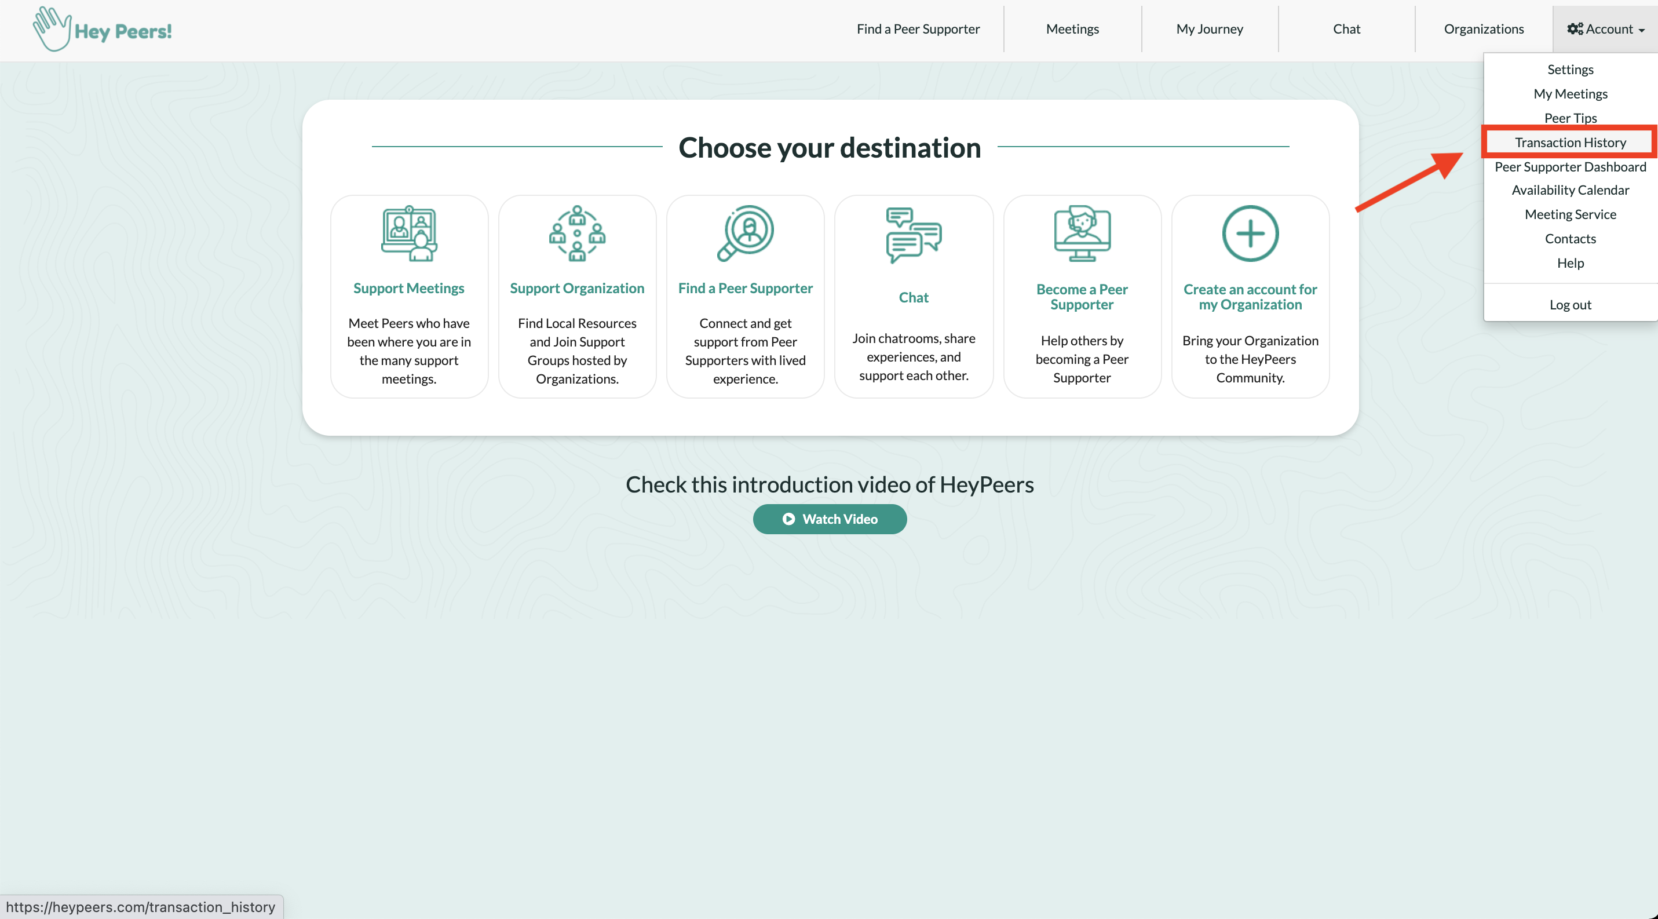1658x919 pixels.
Task: Click the Support Meetings video call icon
Action: pos(410,234)
